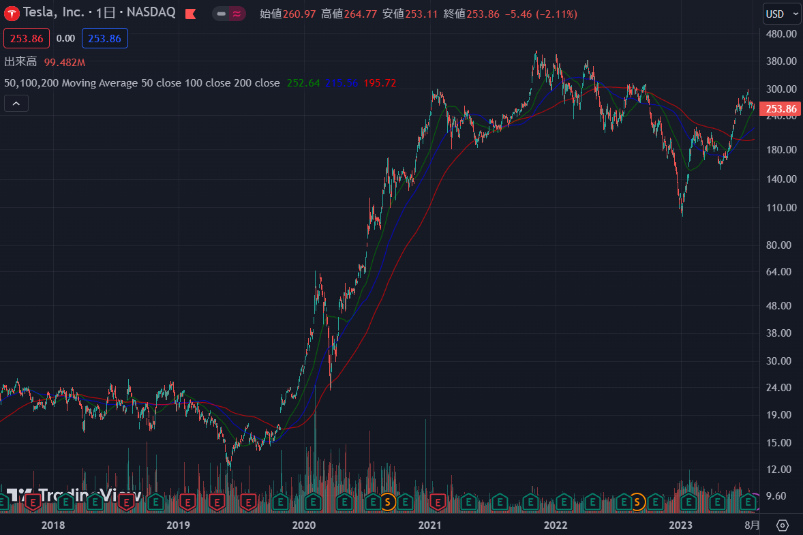
Task: Click the earnings marker just left of the 2022 label
Action: pyautogui.click(x=531, y=502)
